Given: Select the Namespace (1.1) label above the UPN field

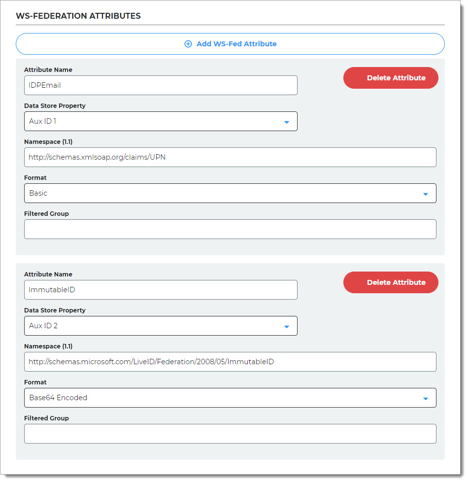Looking at the screenshot, I should (x=48, y=141).
